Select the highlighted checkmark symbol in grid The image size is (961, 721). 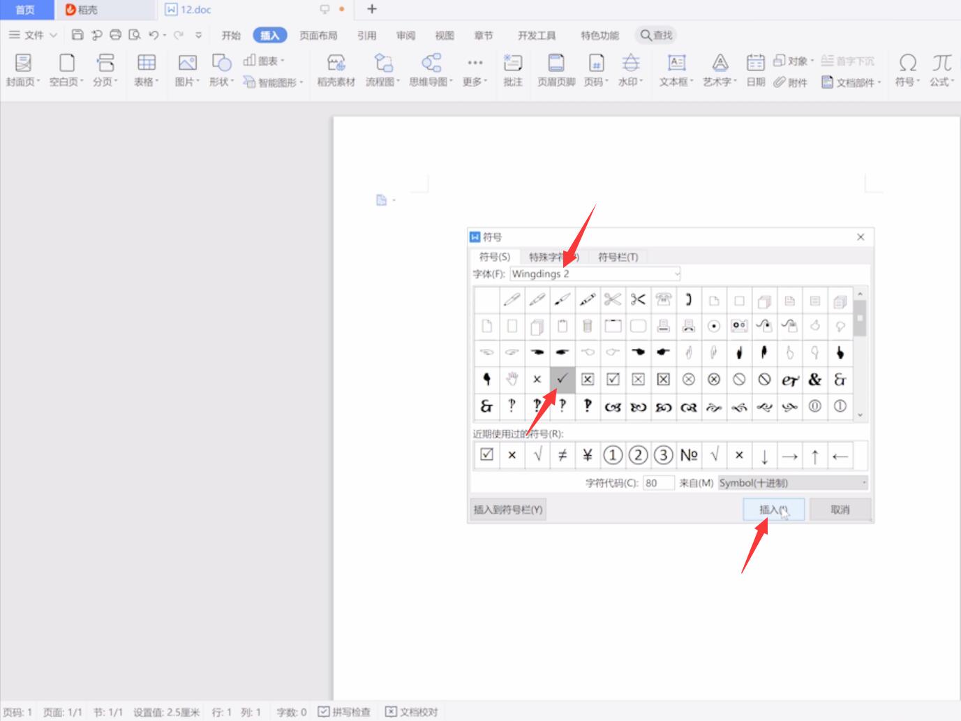tap(563, 380)
